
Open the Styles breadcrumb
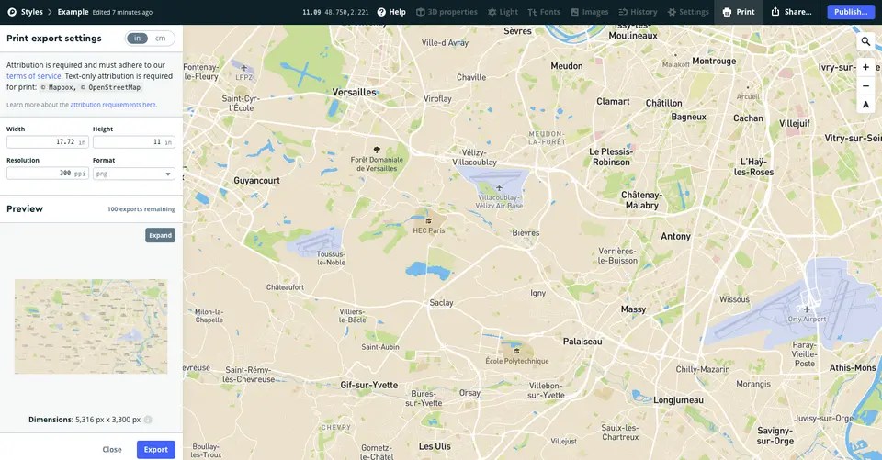31,12
